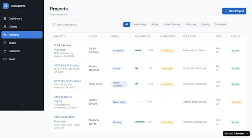Open the Dashboard menu item
This screenshot has height=138, width=252.
coord(22,19)
